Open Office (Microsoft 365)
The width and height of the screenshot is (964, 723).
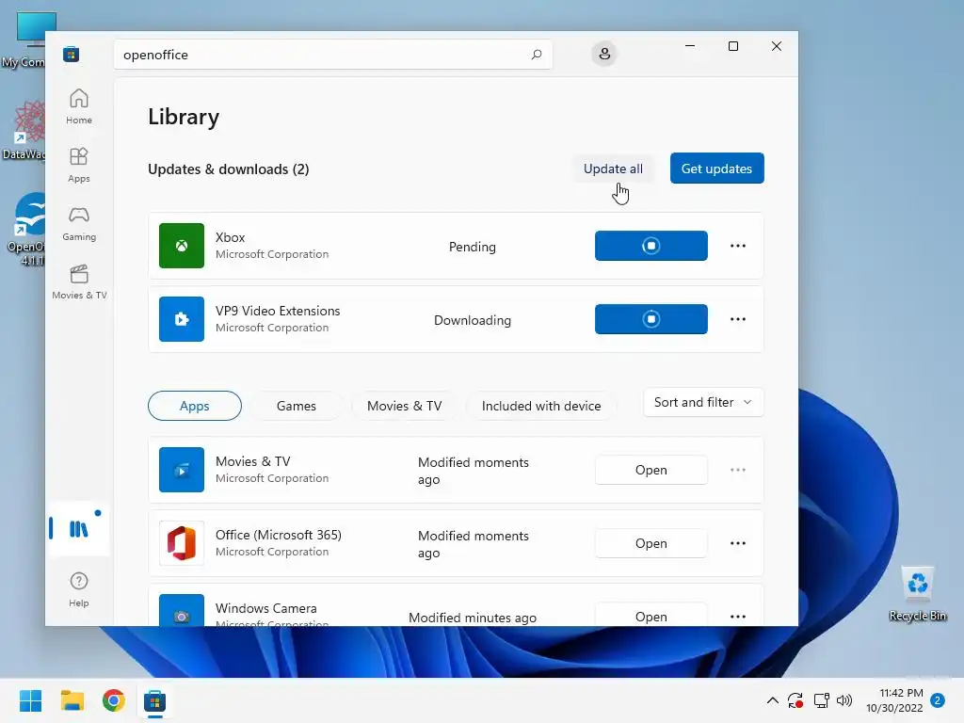[651, 543]
